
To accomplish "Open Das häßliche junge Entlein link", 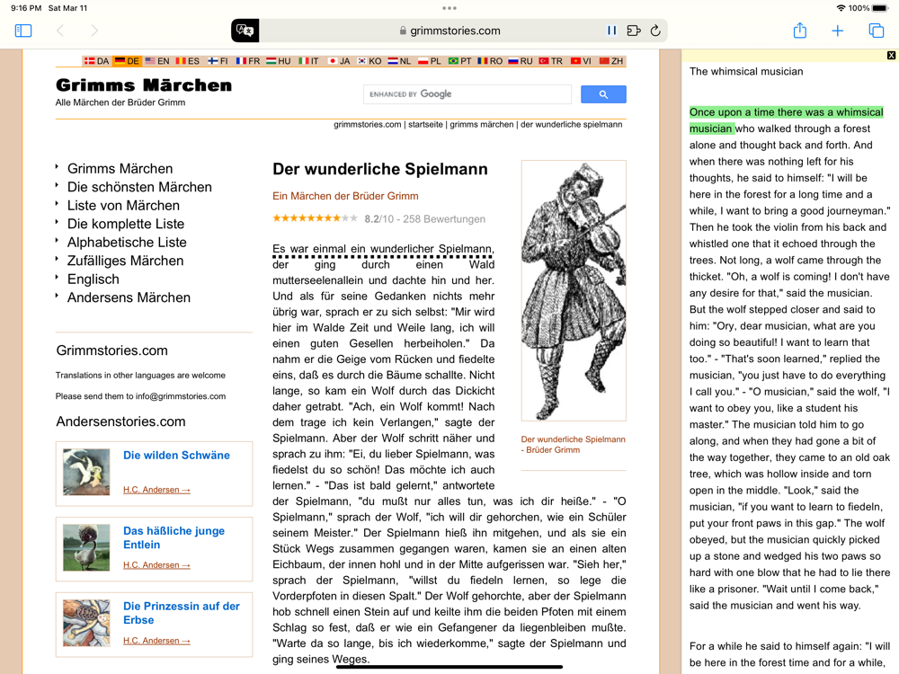I will click(174, 537).
